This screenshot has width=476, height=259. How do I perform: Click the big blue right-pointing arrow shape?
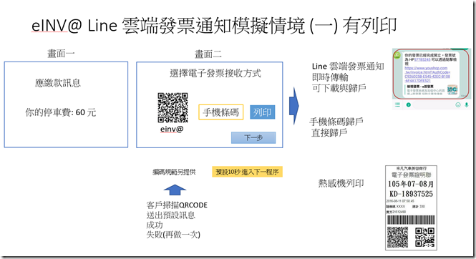(294, 106)
